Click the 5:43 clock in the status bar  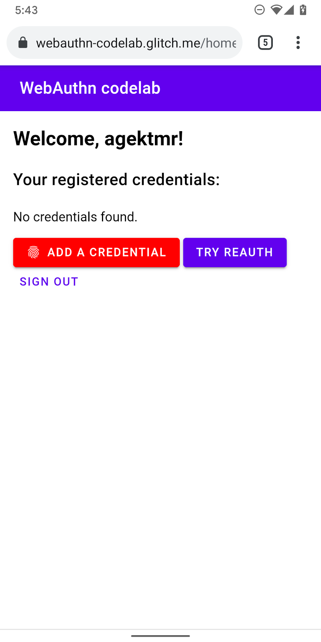click(x=26, y=10)
